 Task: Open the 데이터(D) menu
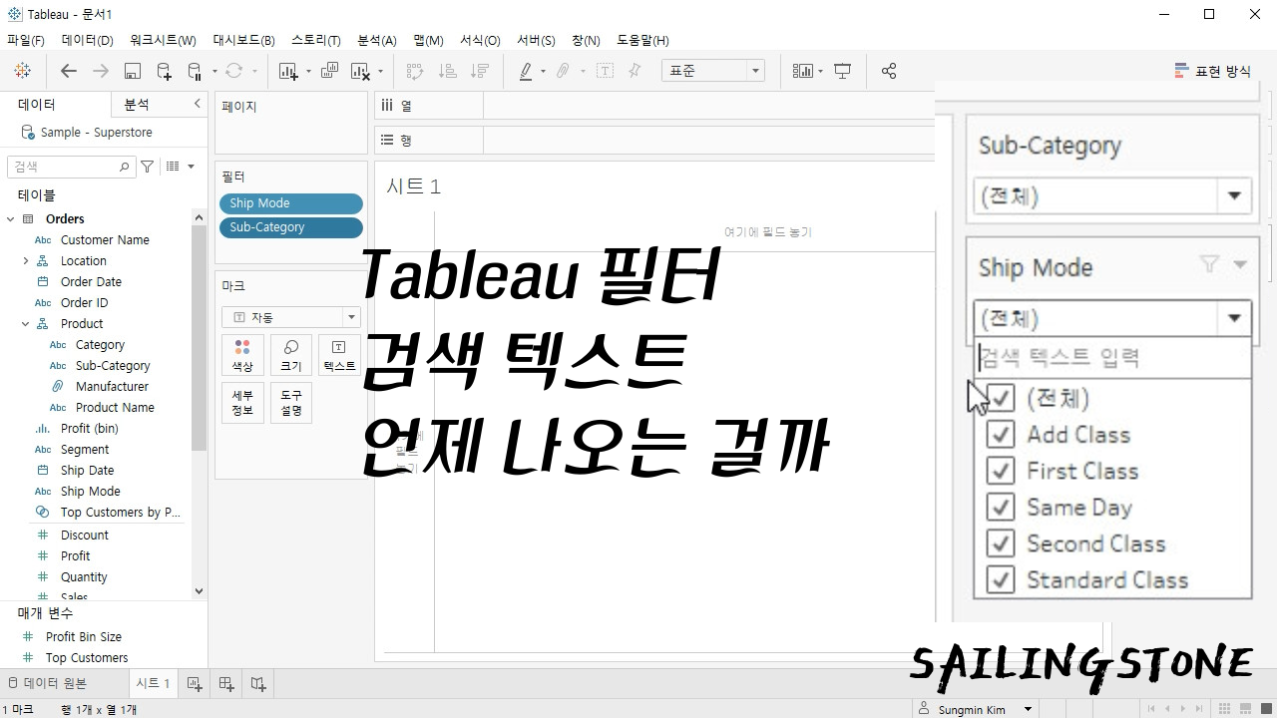88,41
